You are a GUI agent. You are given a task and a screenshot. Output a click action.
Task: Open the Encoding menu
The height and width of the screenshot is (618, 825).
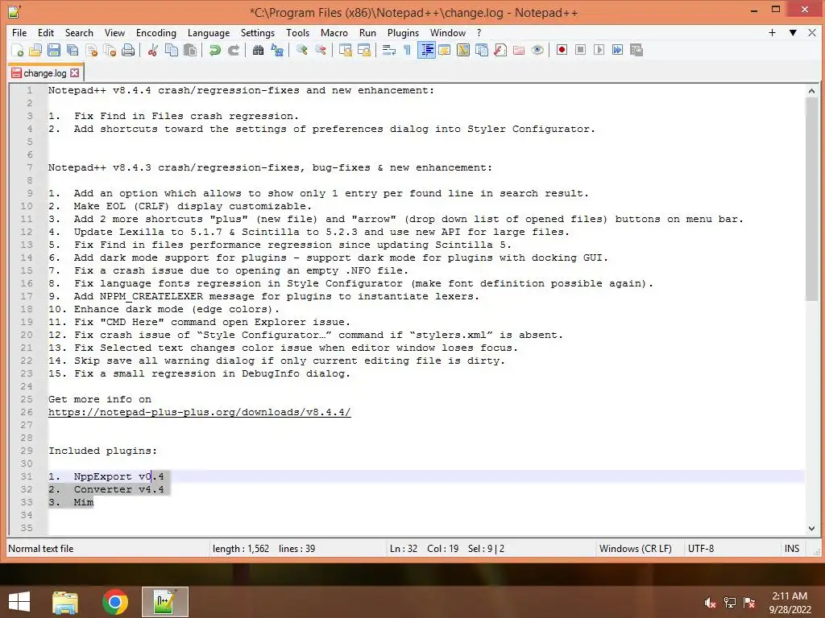[155, 32]
